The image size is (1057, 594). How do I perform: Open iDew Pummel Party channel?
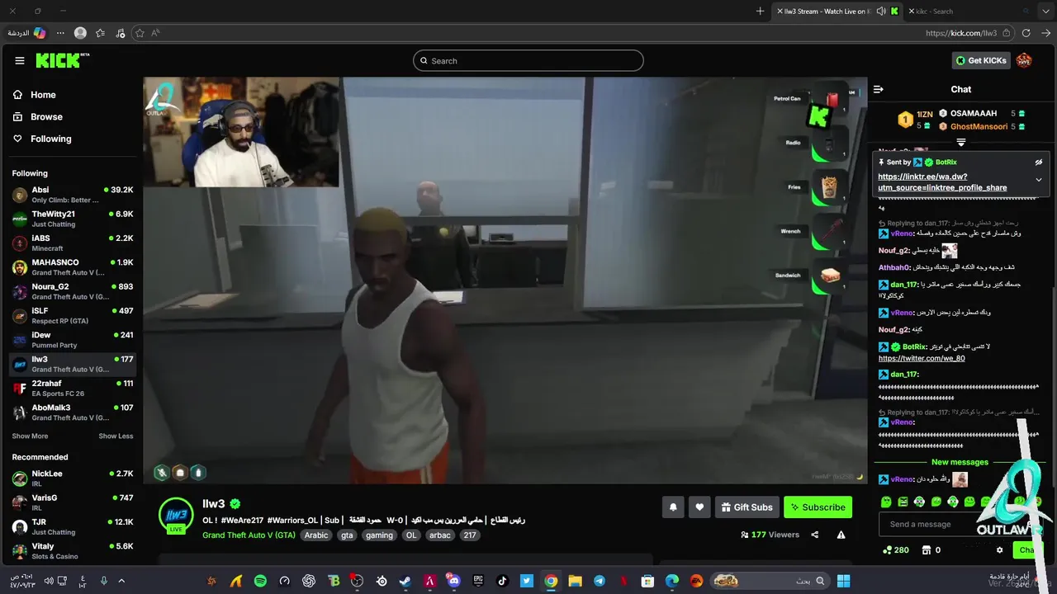(x=72, y=340)
